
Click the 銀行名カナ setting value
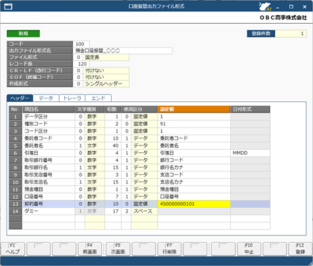(x=194, y=167)
